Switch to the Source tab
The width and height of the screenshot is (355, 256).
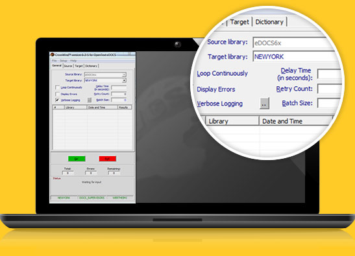68,66
